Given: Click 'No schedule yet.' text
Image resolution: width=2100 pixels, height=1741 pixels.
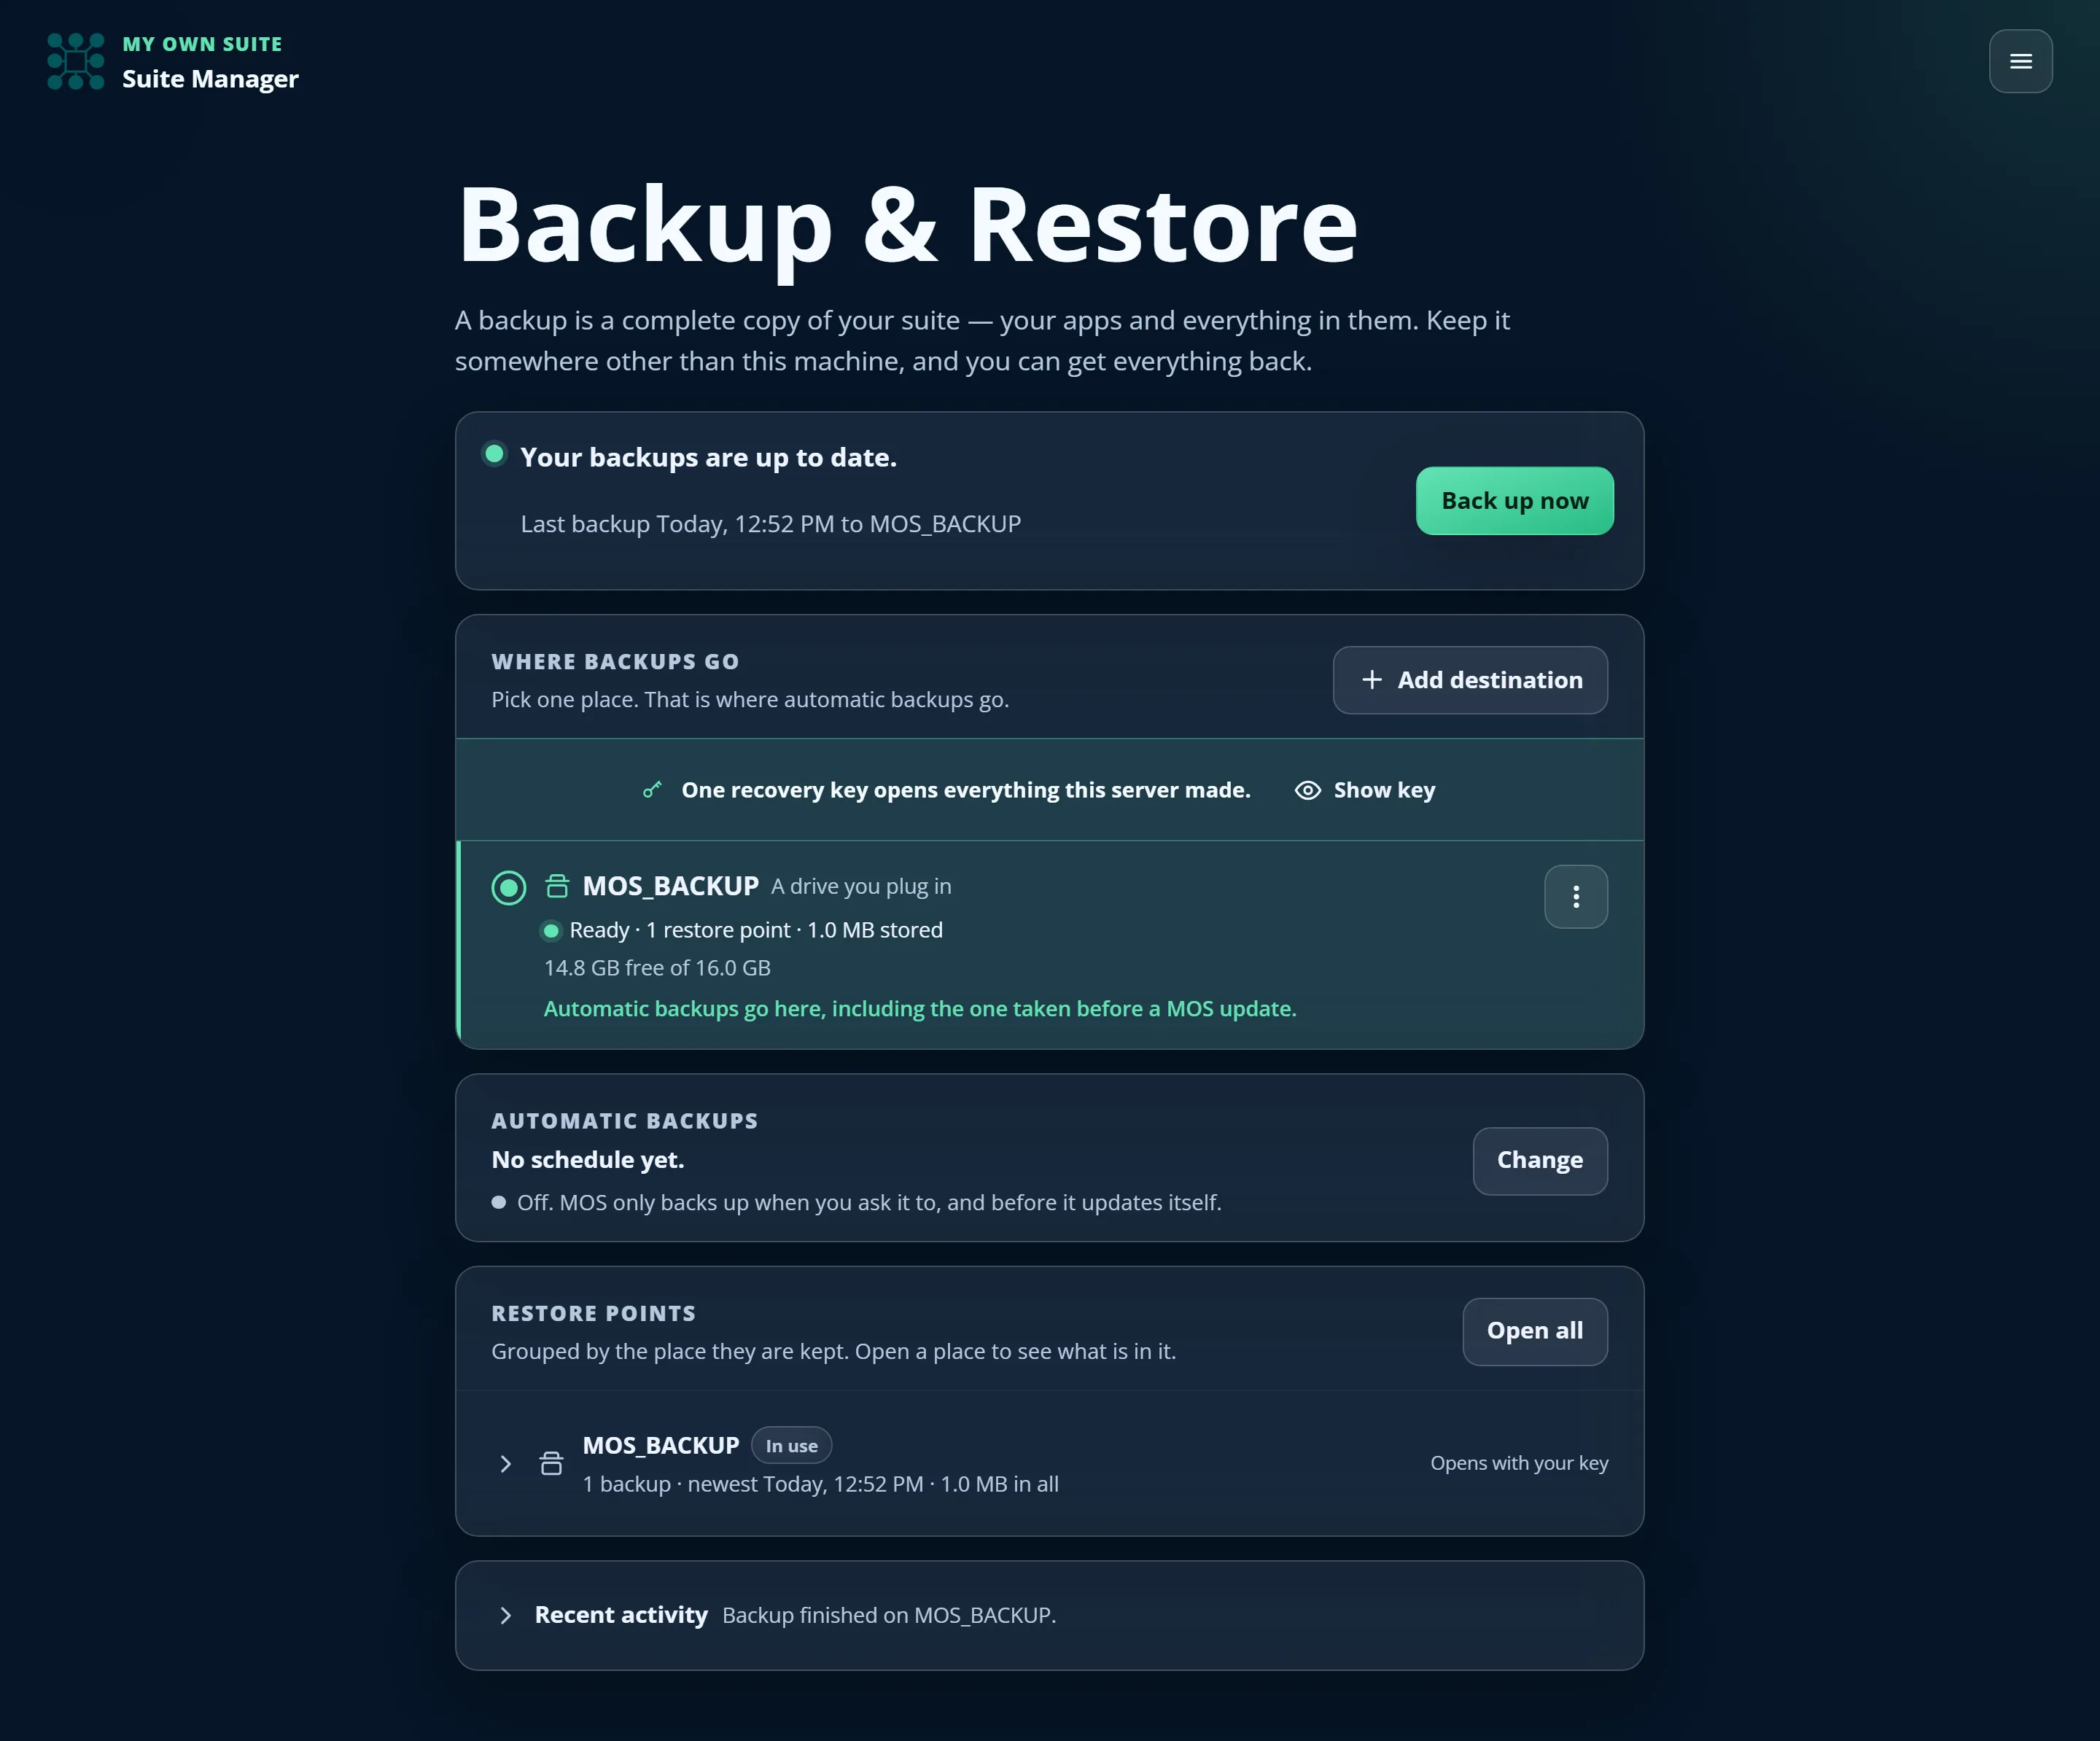Looking at the screenshot, I should pyautogui.click(x=588, y=1160).
